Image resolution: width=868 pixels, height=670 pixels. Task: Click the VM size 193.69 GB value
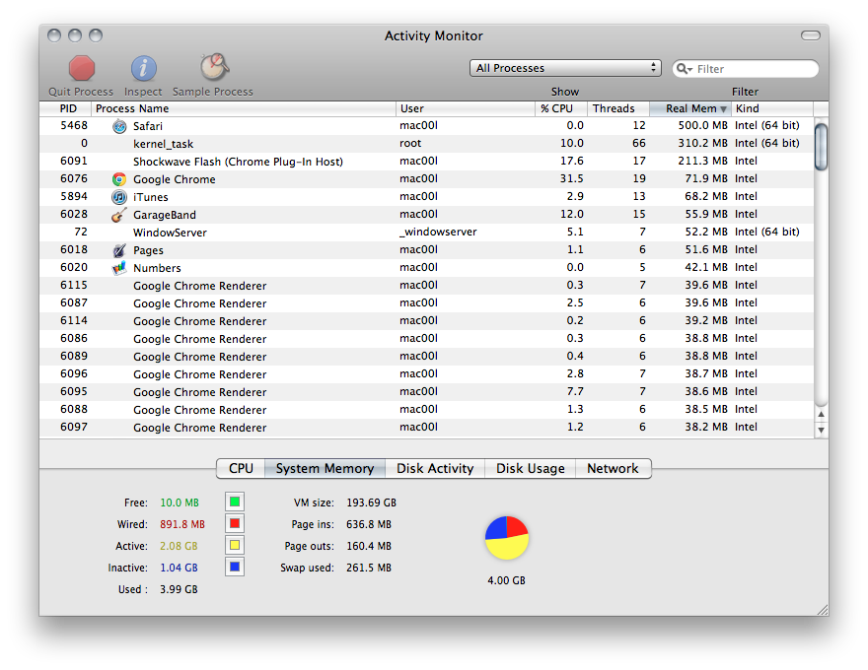(372, 502)
